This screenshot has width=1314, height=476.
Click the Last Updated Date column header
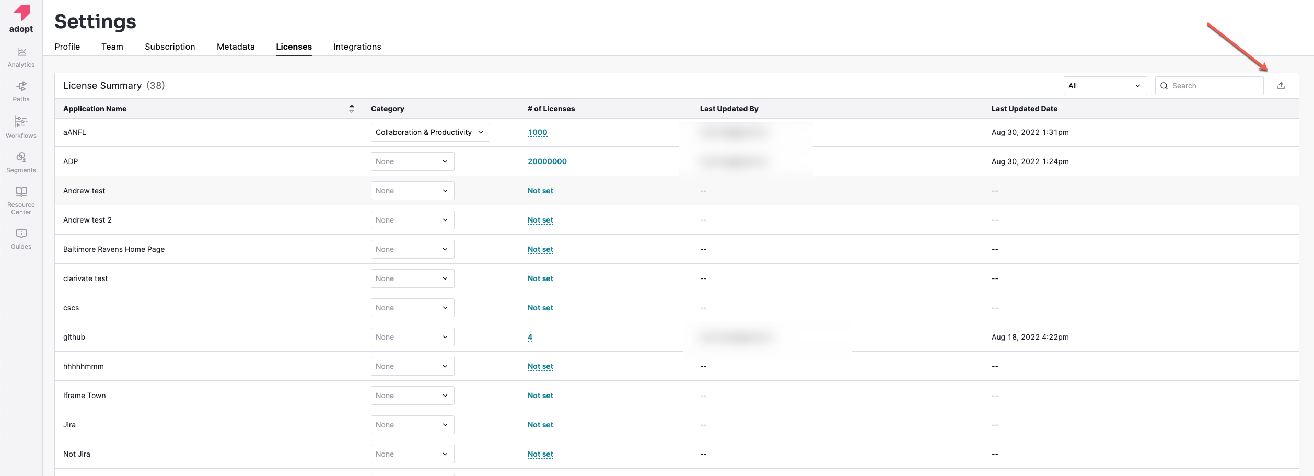click(1025, 109)
